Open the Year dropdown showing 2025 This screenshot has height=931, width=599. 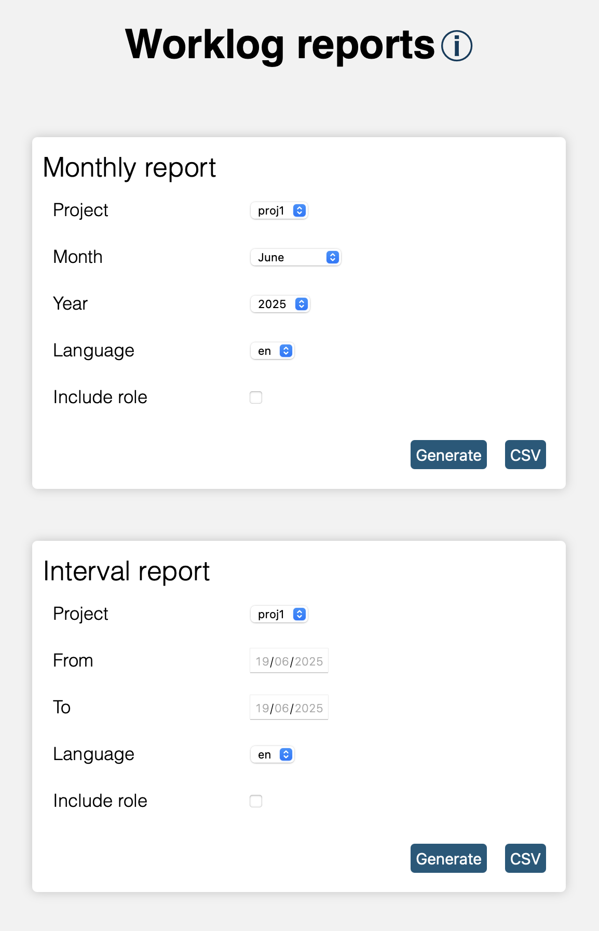pos(280,304)
